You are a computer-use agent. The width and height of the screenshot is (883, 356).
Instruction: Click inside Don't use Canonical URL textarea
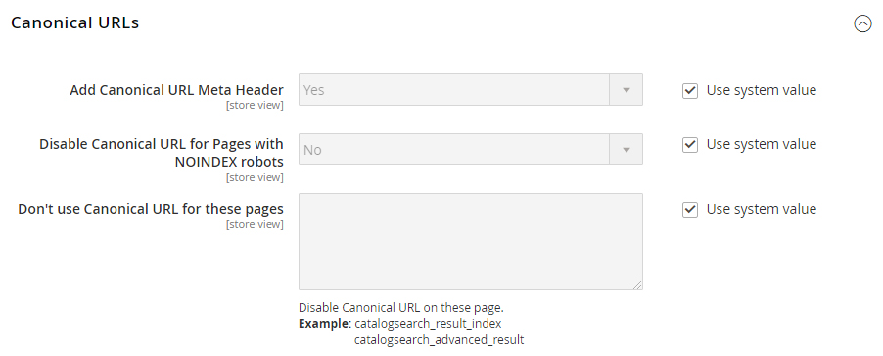point(470,242)
